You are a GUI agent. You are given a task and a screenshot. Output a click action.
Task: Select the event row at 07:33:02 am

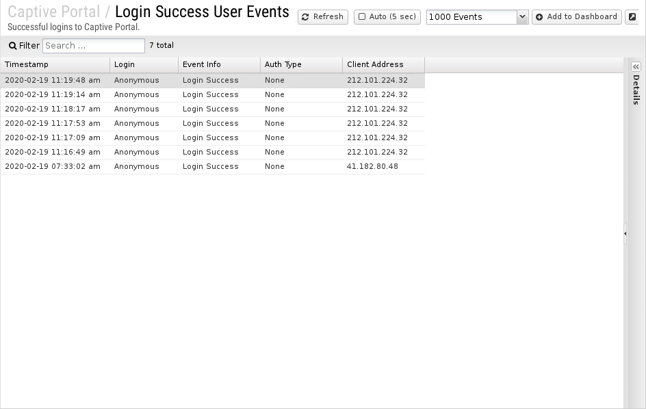coord(212,166)
